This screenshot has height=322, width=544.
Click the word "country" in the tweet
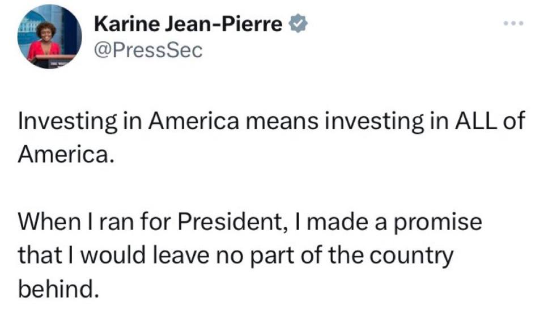click(x=410, y=256)
